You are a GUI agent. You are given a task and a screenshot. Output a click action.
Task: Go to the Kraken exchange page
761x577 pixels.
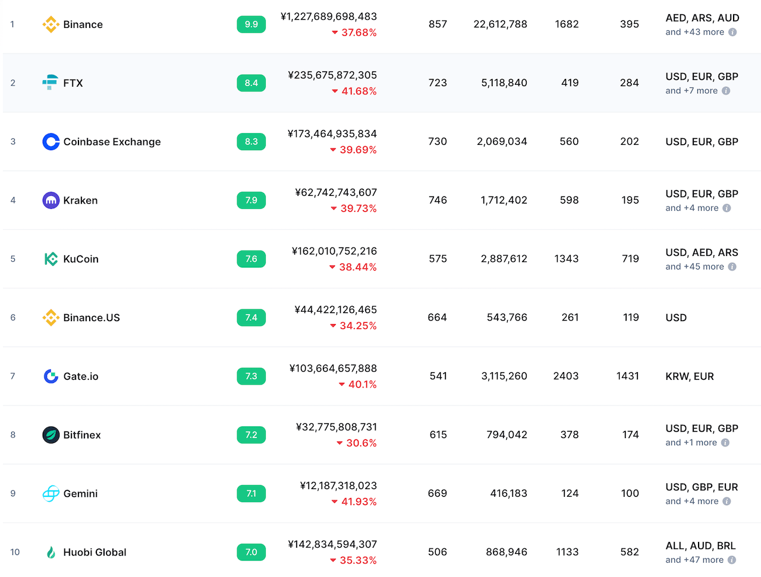pyautogui.click(x=81, y=201)
